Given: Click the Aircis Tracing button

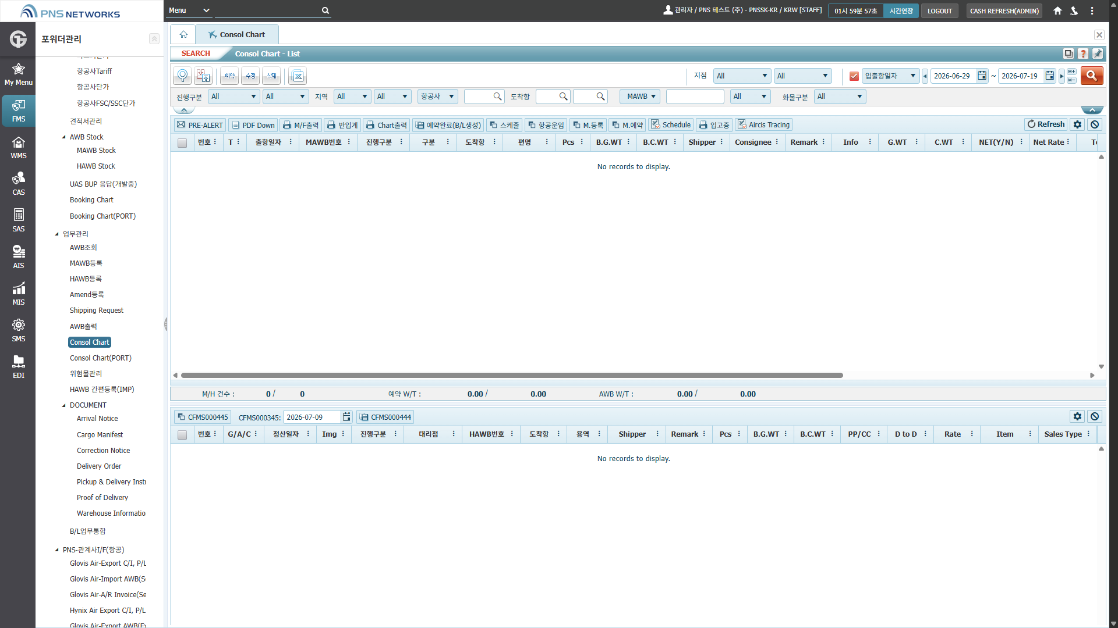Looking at the screenshot, I should click(x=763, y=125).
